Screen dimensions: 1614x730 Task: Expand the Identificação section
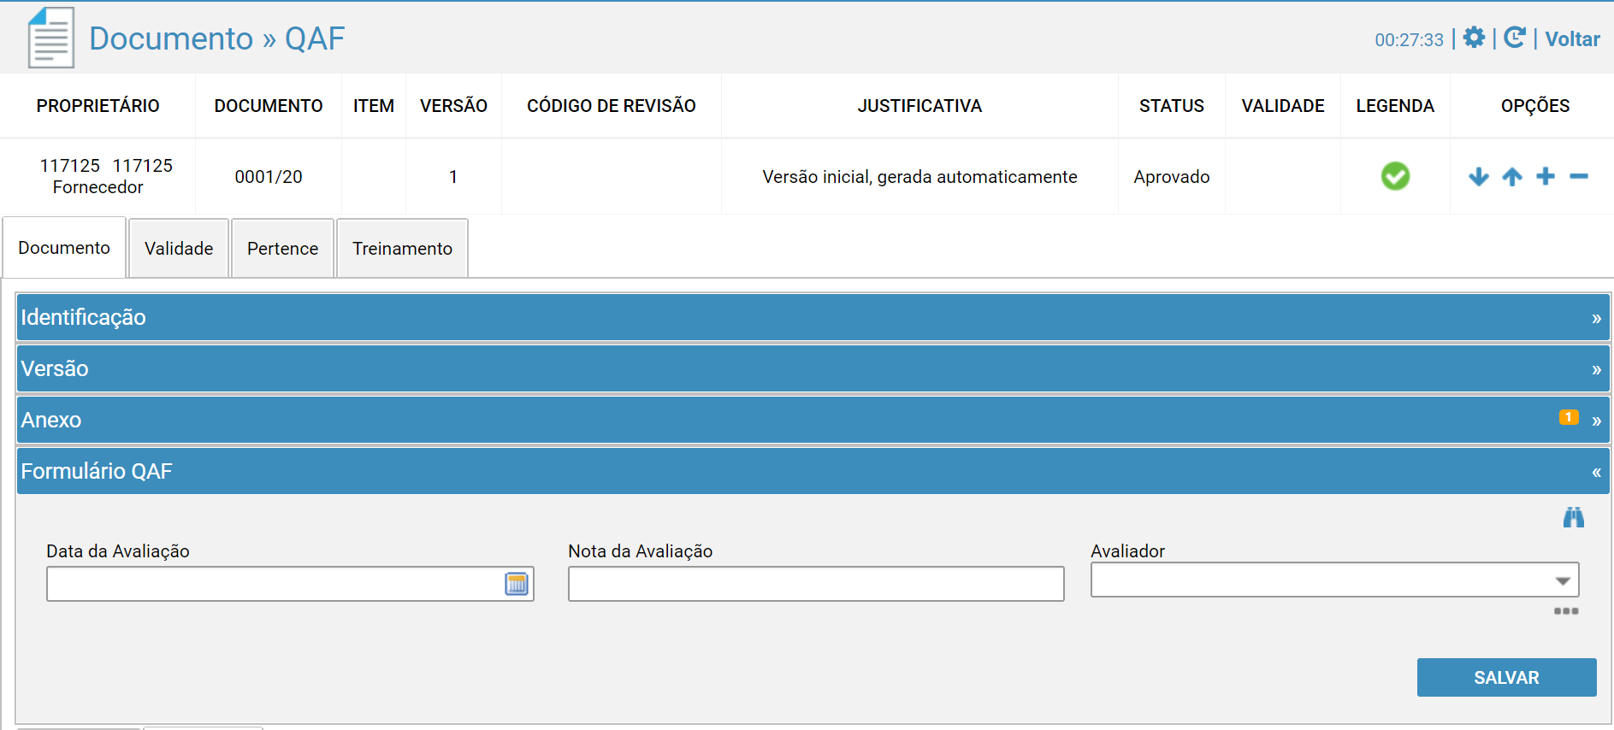[813, 317]
